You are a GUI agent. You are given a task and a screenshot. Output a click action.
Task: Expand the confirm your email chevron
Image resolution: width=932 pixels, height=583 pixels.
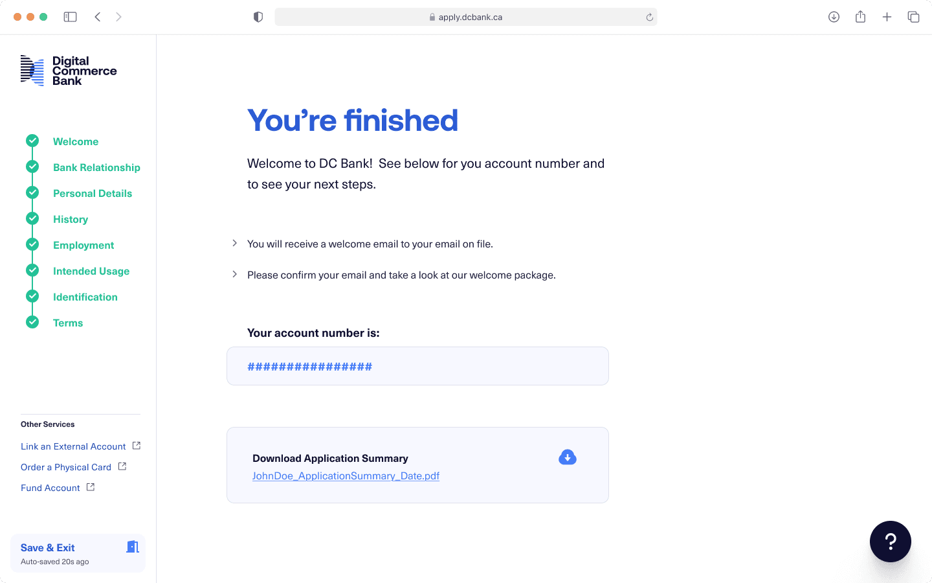tap(234, 274)
